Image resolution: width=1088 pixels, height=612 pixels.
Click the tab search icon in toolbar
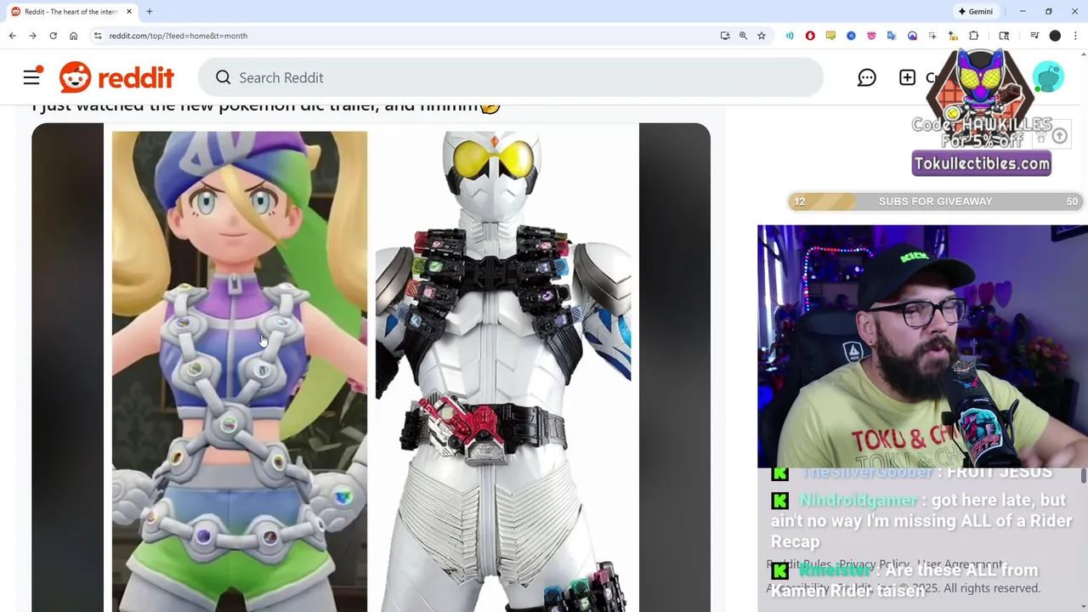pos(1004,36)
